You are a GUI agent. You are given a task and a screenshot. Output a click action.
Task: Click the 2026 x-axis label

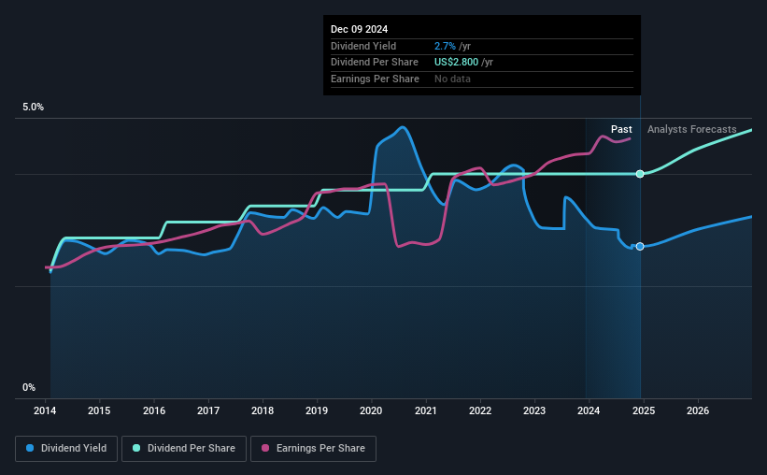698,410
